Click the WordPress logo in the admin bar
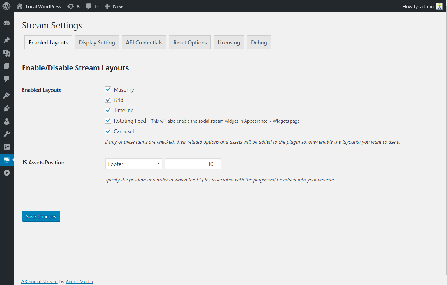447x285 pixels. click(6, 6)
